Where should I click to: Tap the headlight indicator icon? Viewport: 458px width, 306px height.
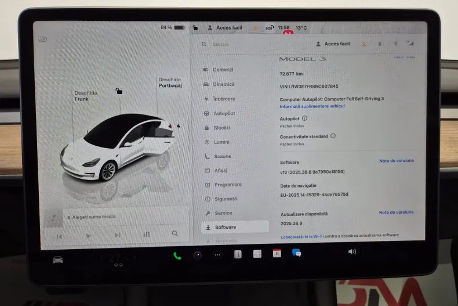(43, 39)
